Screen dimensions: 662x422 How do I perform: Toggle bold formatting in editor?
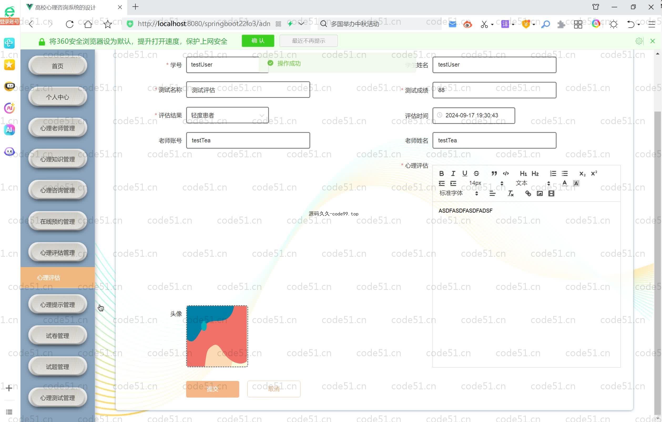(x=441, y=173)
